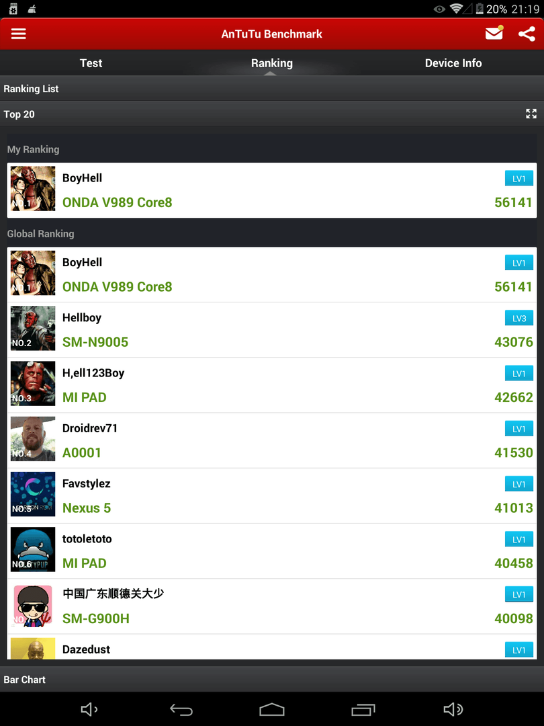The image size is (544, 726).
Task: Open the recent apps navigation icon
Action: click(363, 709)
